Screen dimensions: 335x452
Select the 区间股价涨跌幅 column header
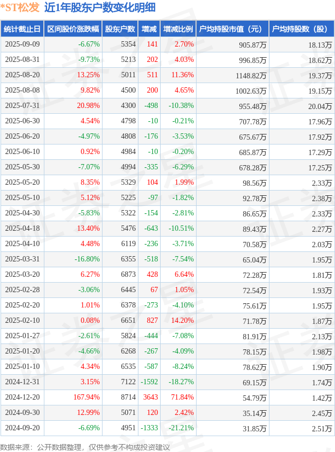click(72, 29)
